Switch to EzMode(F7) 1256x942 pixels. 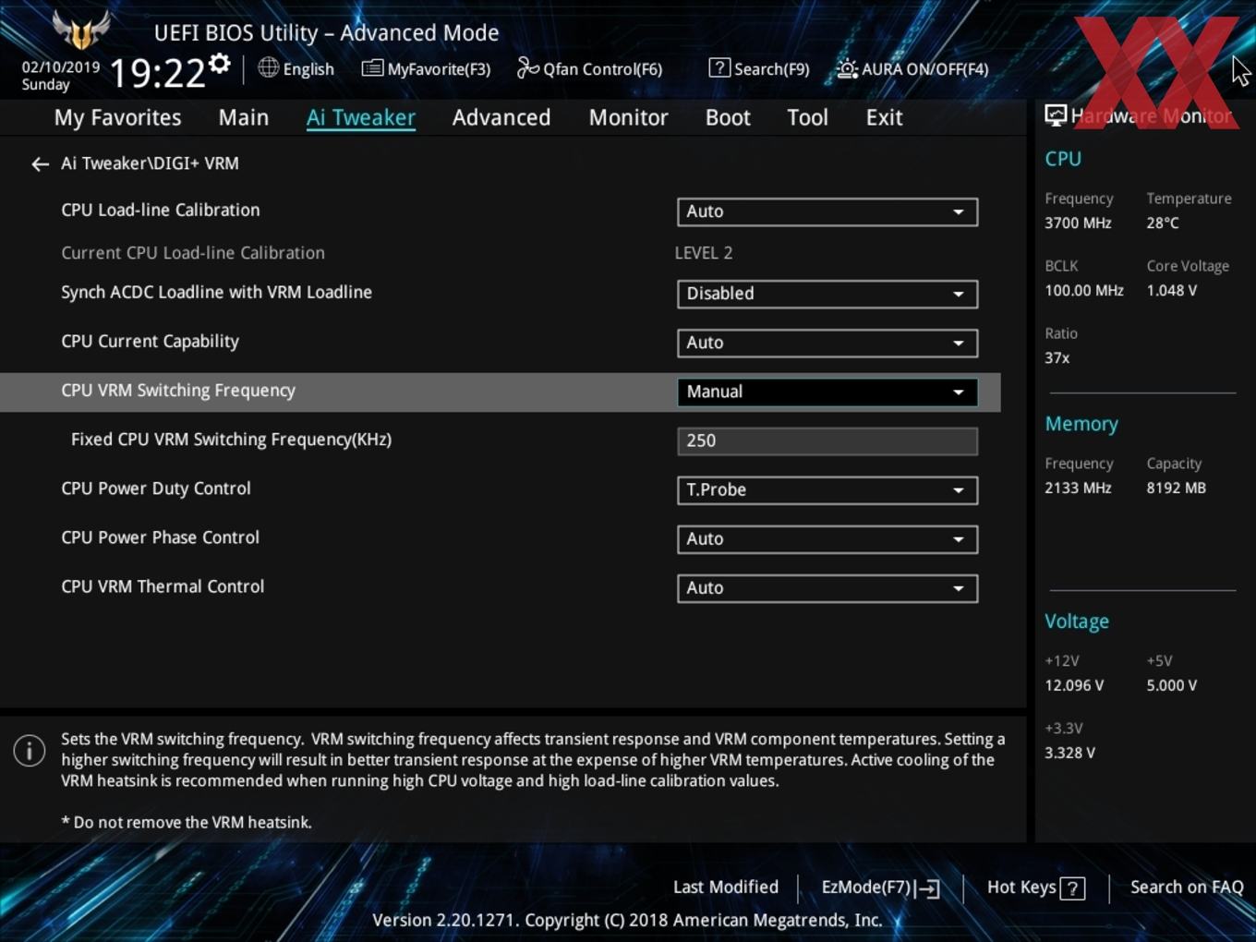pyautogui.click(x=866, y=888)
